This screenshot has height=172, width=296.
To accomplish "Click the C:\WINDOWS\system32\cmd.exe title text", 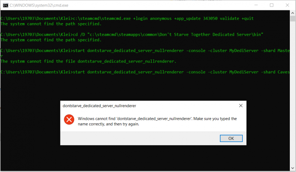I will coord(39,5).
